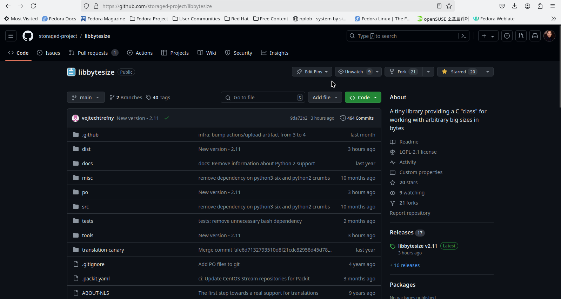This screenshot has height=299, width=561.
Task: View 2 Branches
Action: (x=126, y=98)
